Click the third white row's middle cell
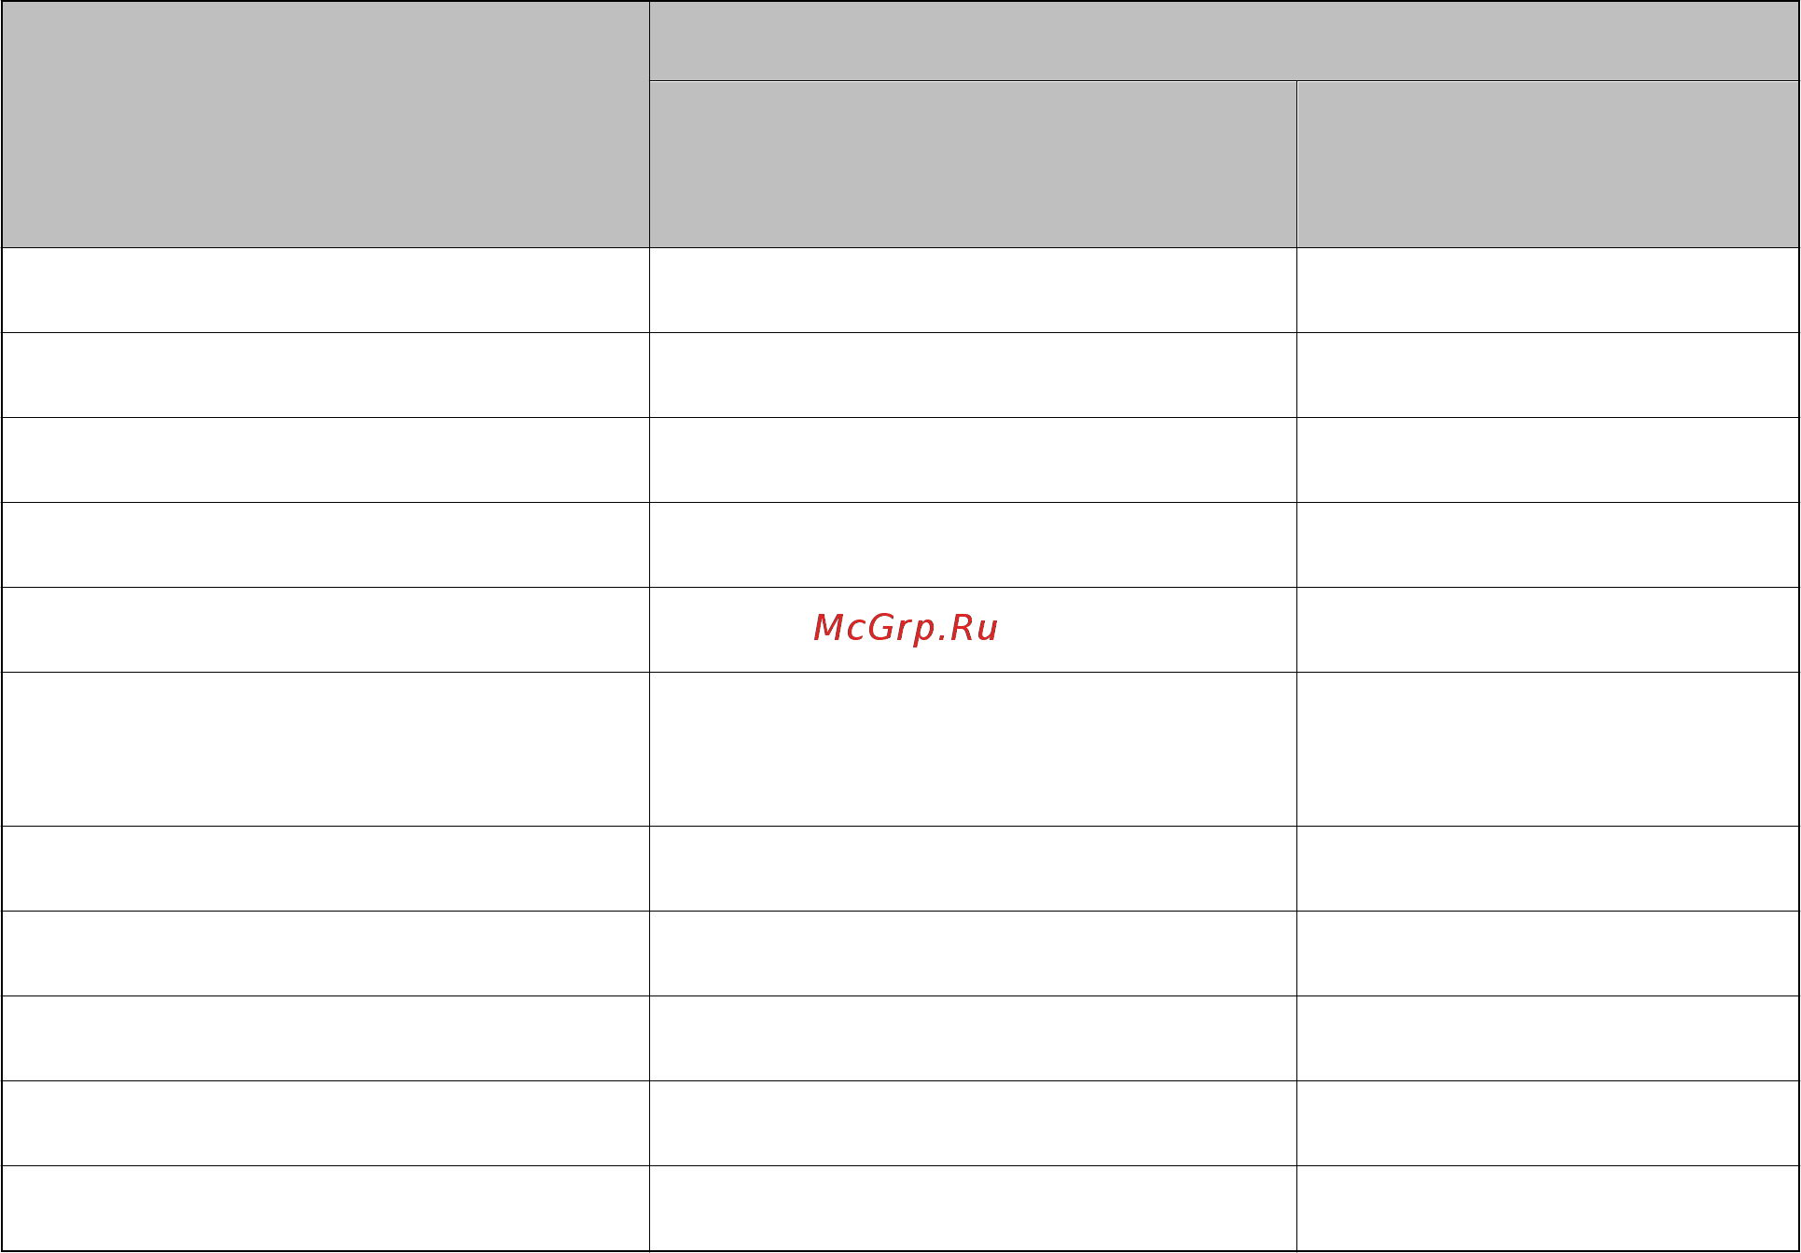This screenshot has height=1253, width=1801. point(973,460)
